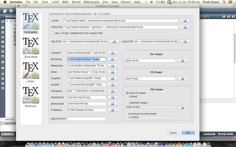Click the ghostscript path field
This screenshot has height=147, width=236.
[x=87, y=103]
